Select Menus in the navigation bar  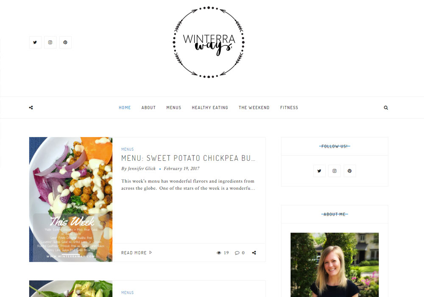click(x=174, y=108)
